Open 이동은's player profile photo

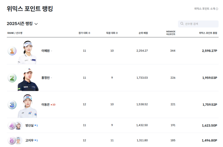tap(27, 106)
